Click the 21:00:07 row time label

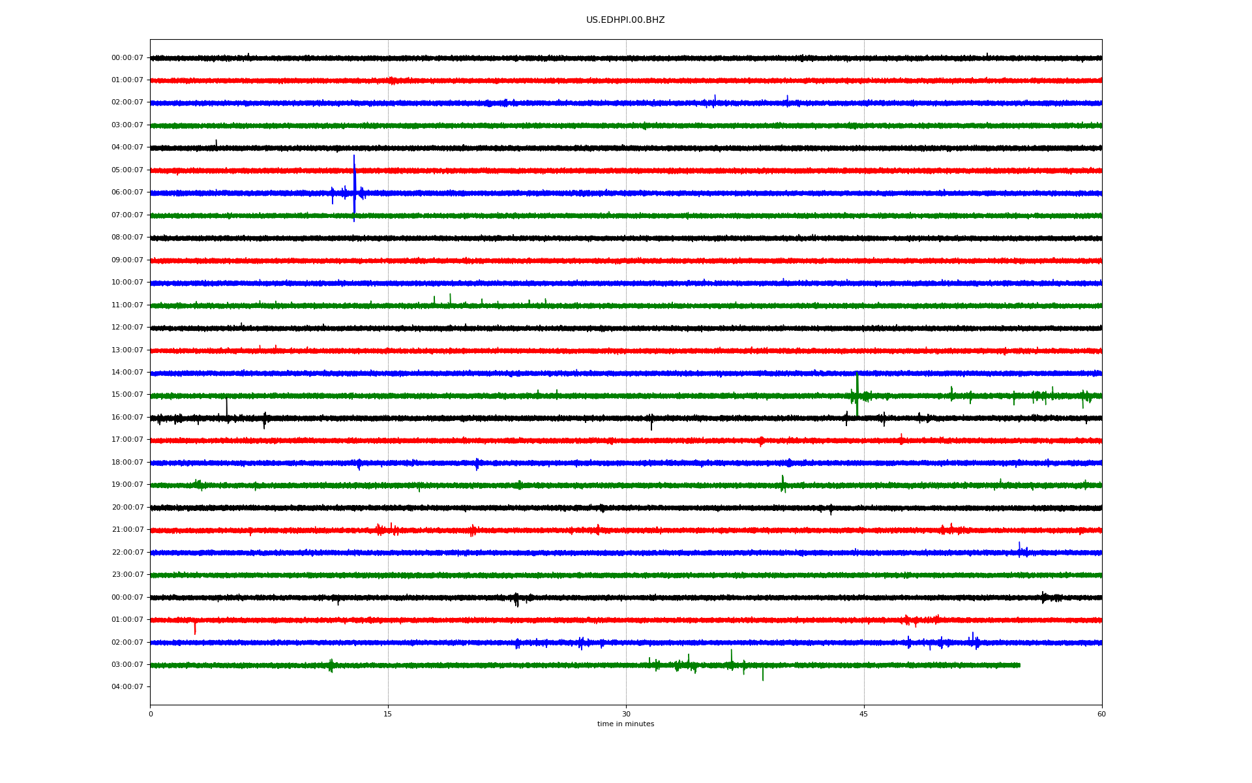point(127,530)
